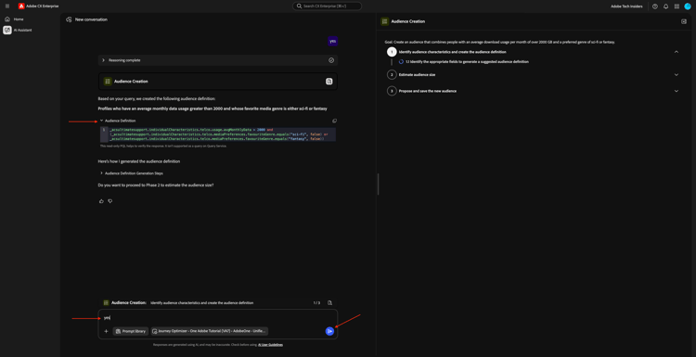
Task: Click the stop icon on Reasoning complete bar
Action: coord(331,60)
